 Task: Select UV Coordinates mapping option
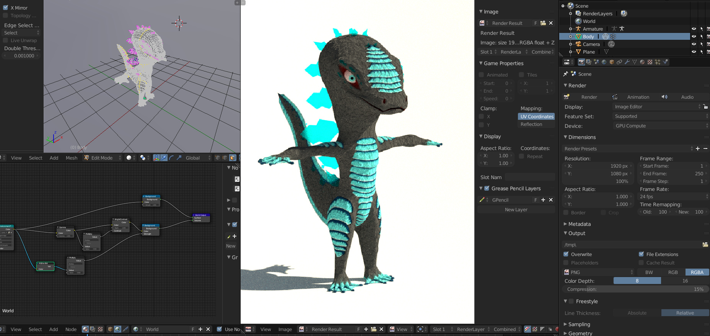(537, 116)
